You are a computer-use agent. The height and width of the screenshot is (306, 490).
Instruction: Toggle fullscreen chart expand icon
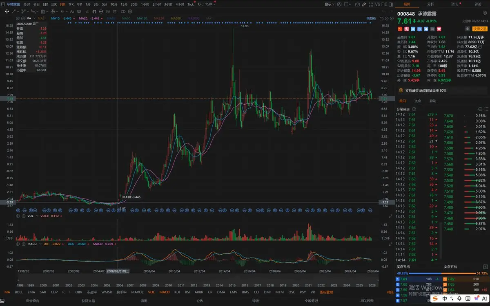pos(371,4)
